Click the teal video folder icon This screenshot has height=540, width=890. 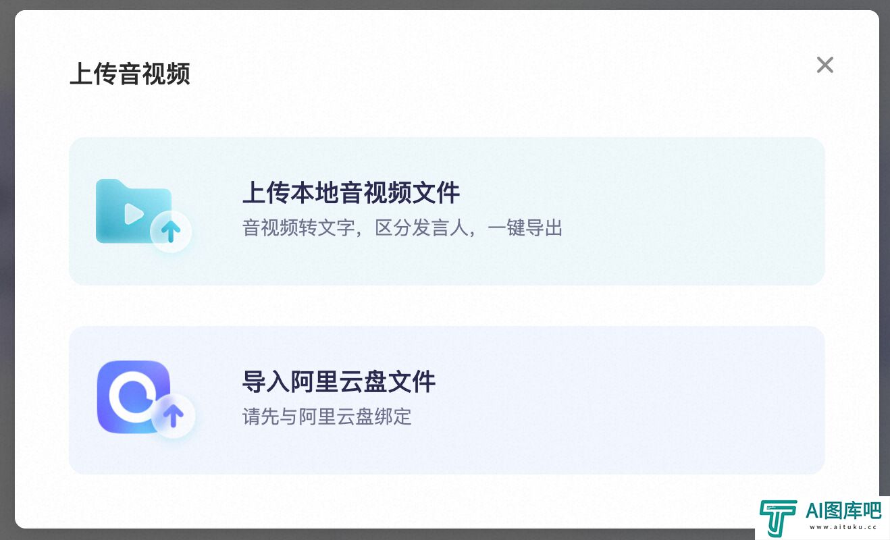pyautogui.click(x=134, y=211)
